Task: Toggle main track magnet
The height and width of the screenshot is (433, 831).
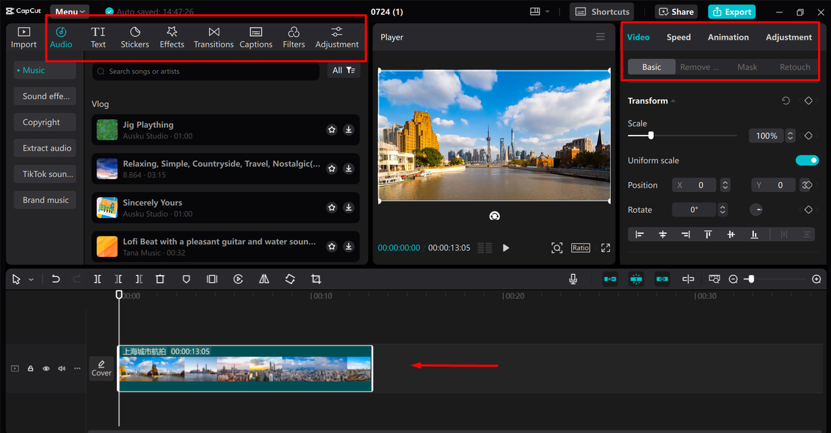Action: coord(610,279)
